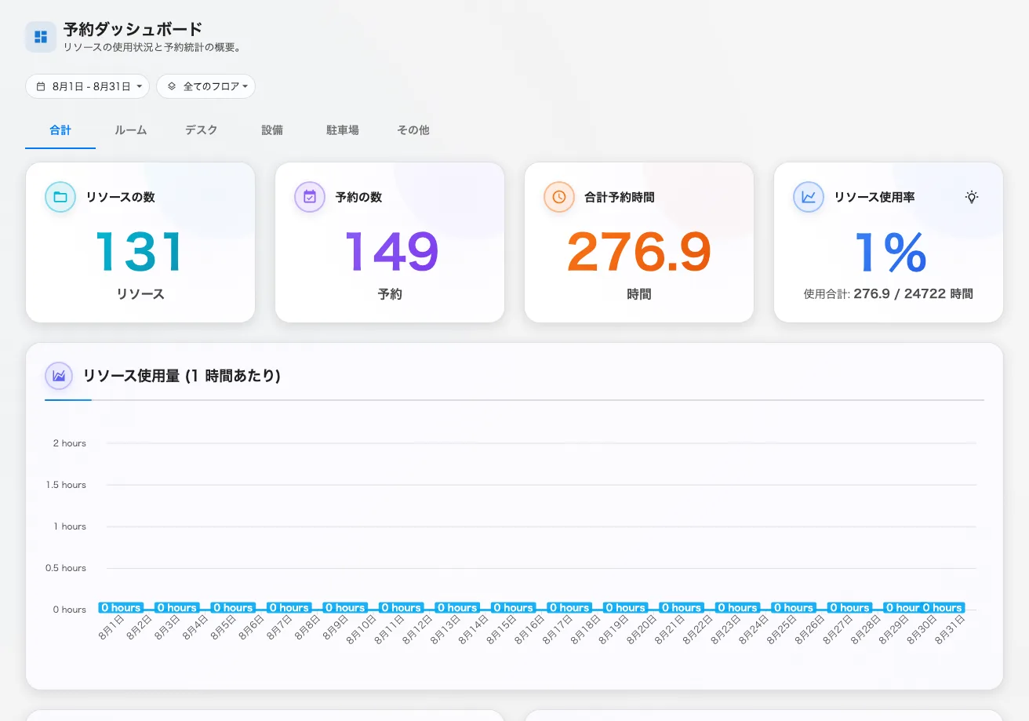
Task: Click the 0 hours data label above 8月1日
Action: coord(121,607)
